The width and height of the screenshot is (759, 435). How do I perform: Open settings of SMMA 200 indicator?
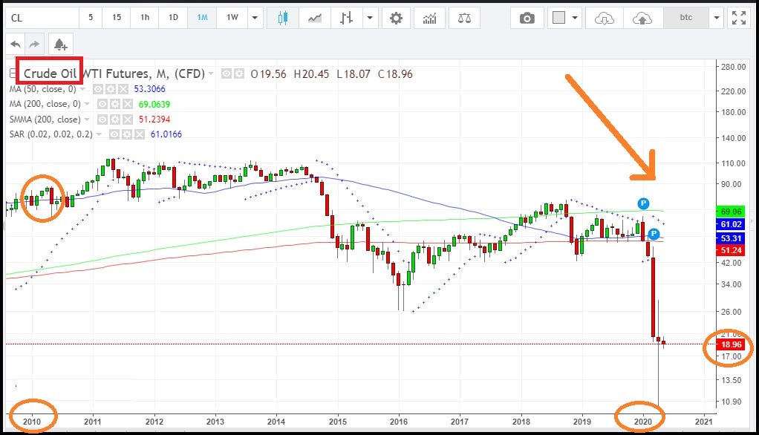(x=114, y=119)
